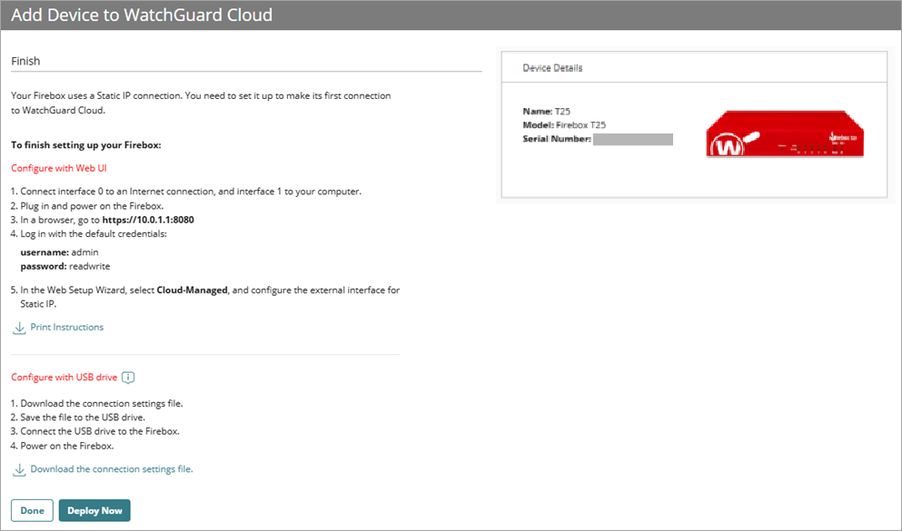Click the Device Details panel header
This screenshot has width=902, height=531.
pos(694,67)
